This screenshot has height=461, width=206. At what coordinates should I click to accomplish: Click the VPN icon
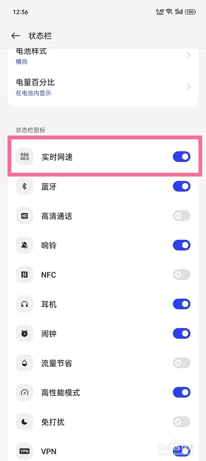(x=24, y=451)
